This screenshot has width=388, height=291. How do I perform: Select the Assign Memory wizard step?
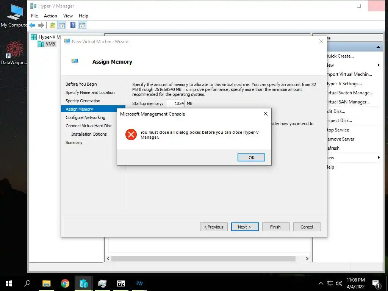93,109
